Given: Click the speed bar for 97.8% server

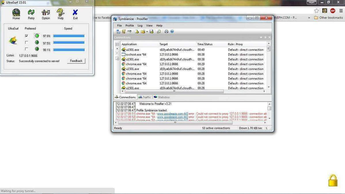Looking at the screenshot, I should 69,36.
